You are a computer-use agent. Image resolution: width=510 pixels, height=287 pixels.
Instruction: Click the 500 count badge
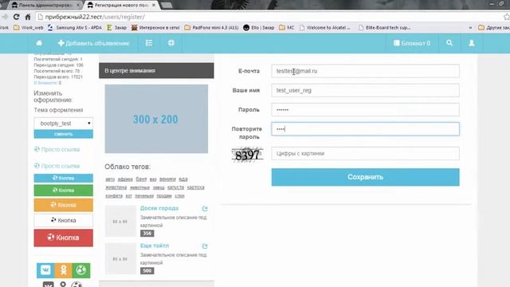(x=147, y=271)
